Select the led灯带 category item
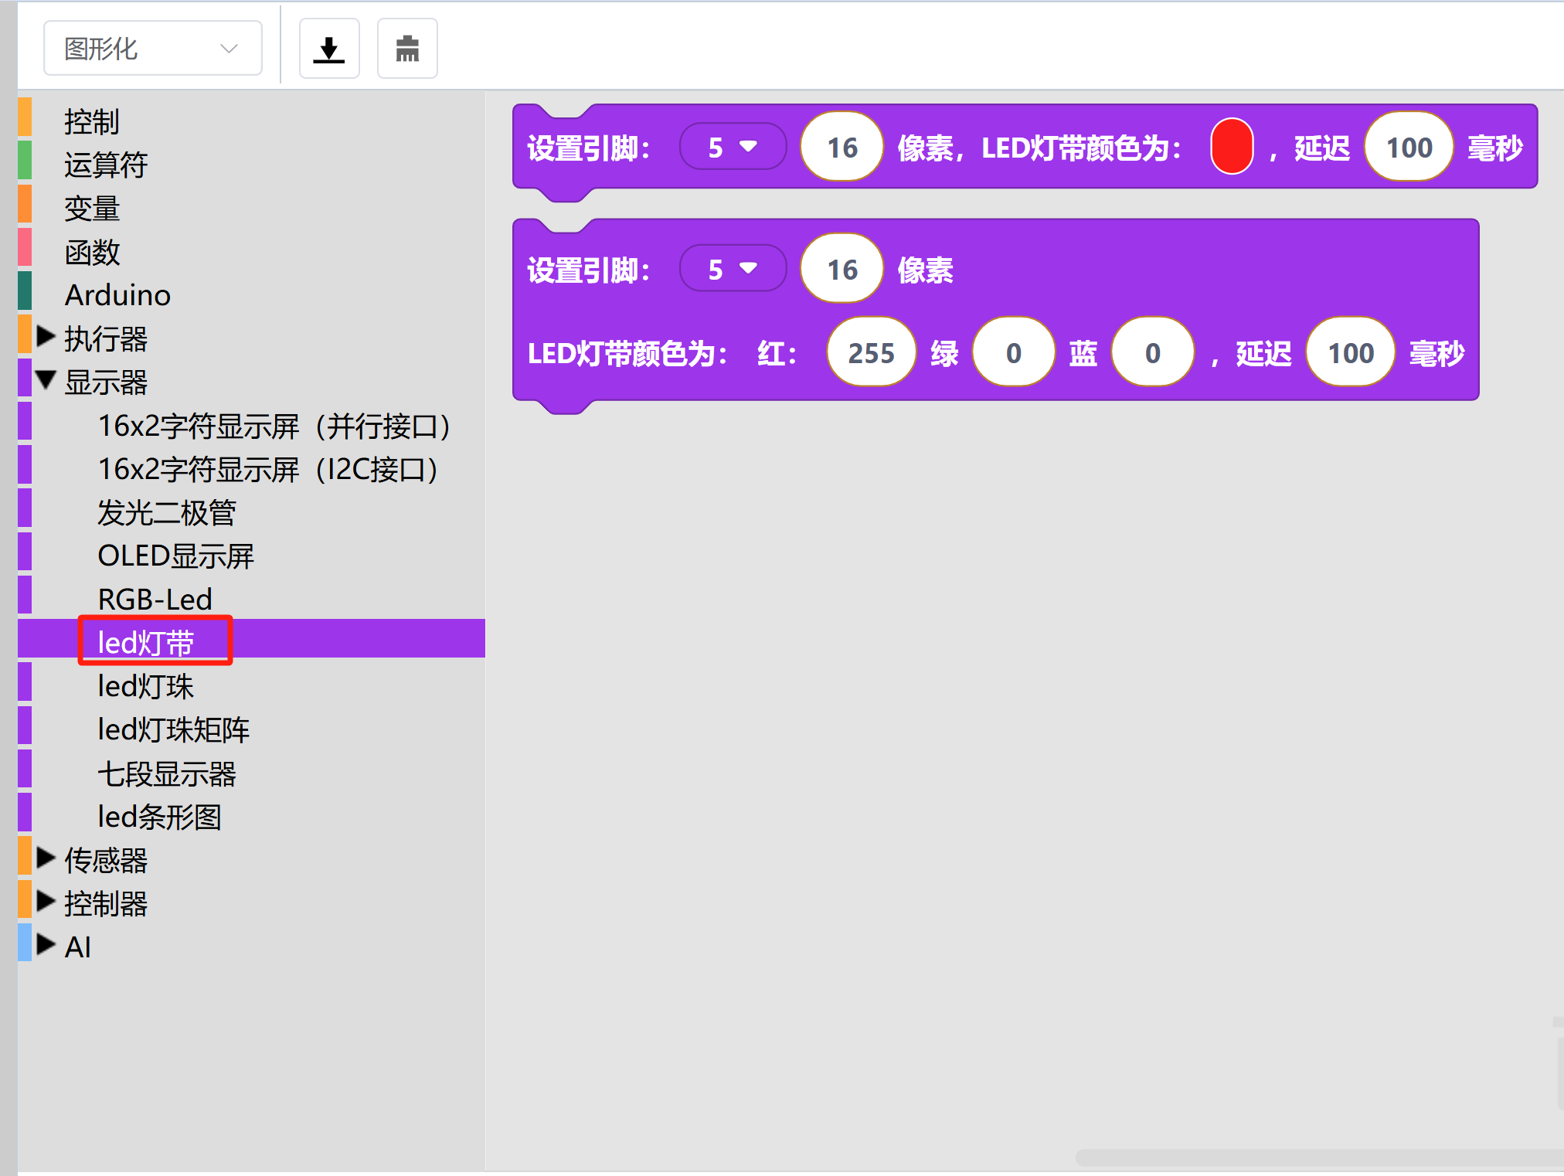Viewport: 1564px width, 1176px height. (x=146, y=642)
